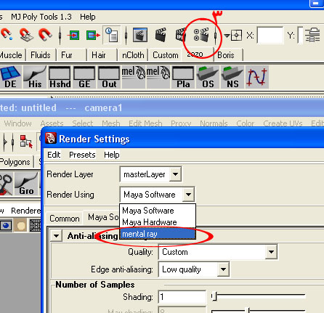Image resolution: width=324 pixels, height=313 pixels.
Task: Click the Hshd shelf button
Action: click(x=60, y=77)
